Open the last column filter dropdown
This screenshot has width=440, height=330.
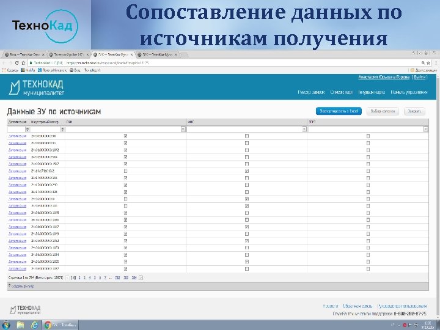(426, 129)
